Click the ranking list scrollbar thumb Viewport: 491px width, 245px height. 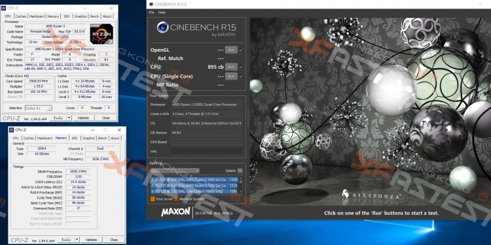241,182
